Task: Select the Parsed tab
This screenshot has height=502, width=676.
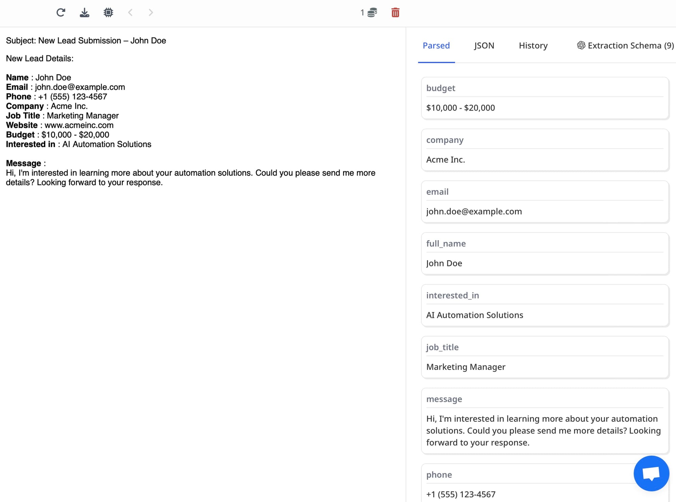Action: pos(436,46)
